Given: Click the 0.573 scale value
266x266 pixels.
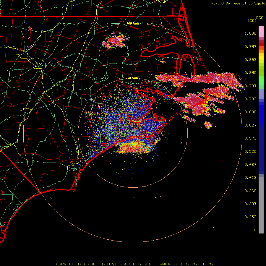Looking at the screenshot, I should click(250, 138).
